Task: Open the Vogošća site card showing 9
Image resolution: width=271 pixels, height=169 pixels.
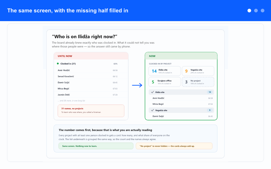Action: coord(198,71)
